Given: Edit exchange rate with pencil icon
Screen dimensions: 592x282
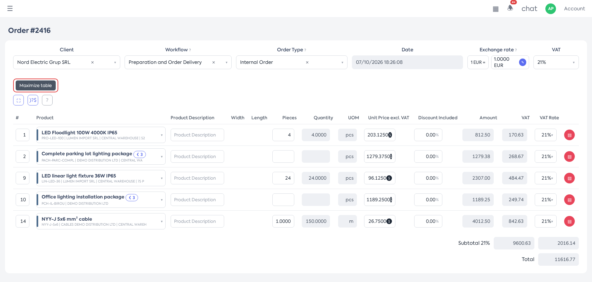Looking at the screenshot, I should click(x=523, y=62).
